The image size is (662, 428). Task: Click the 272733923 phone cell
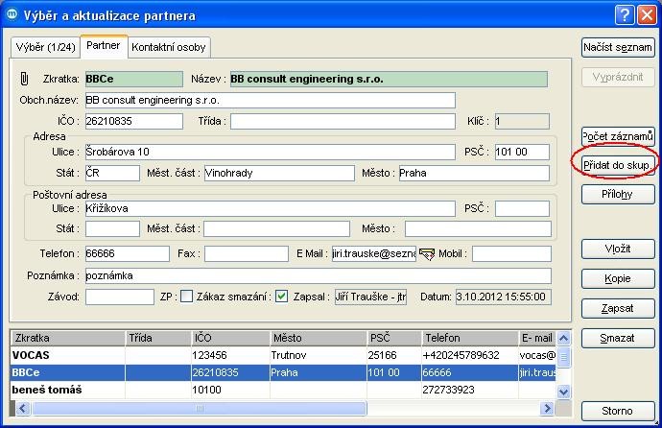[470, 390]
